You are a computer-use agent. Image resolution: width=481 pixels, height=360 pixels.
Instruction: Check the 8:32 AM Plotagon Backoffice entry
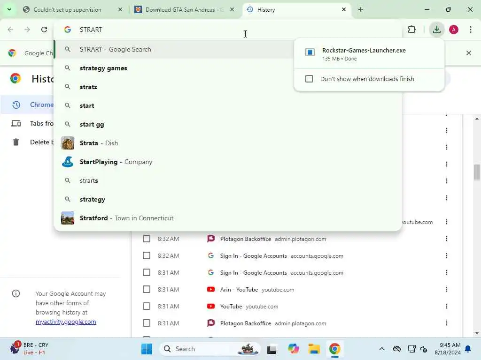point(147,239)
